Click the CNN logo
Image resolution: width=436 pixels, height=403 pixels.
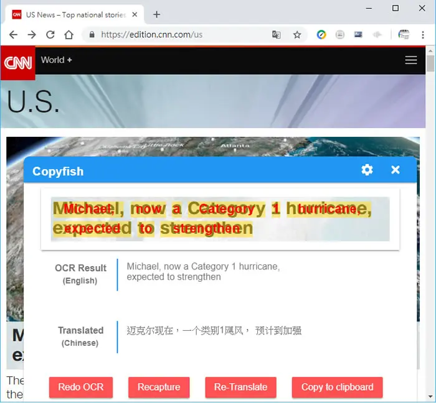coord(18,63)
